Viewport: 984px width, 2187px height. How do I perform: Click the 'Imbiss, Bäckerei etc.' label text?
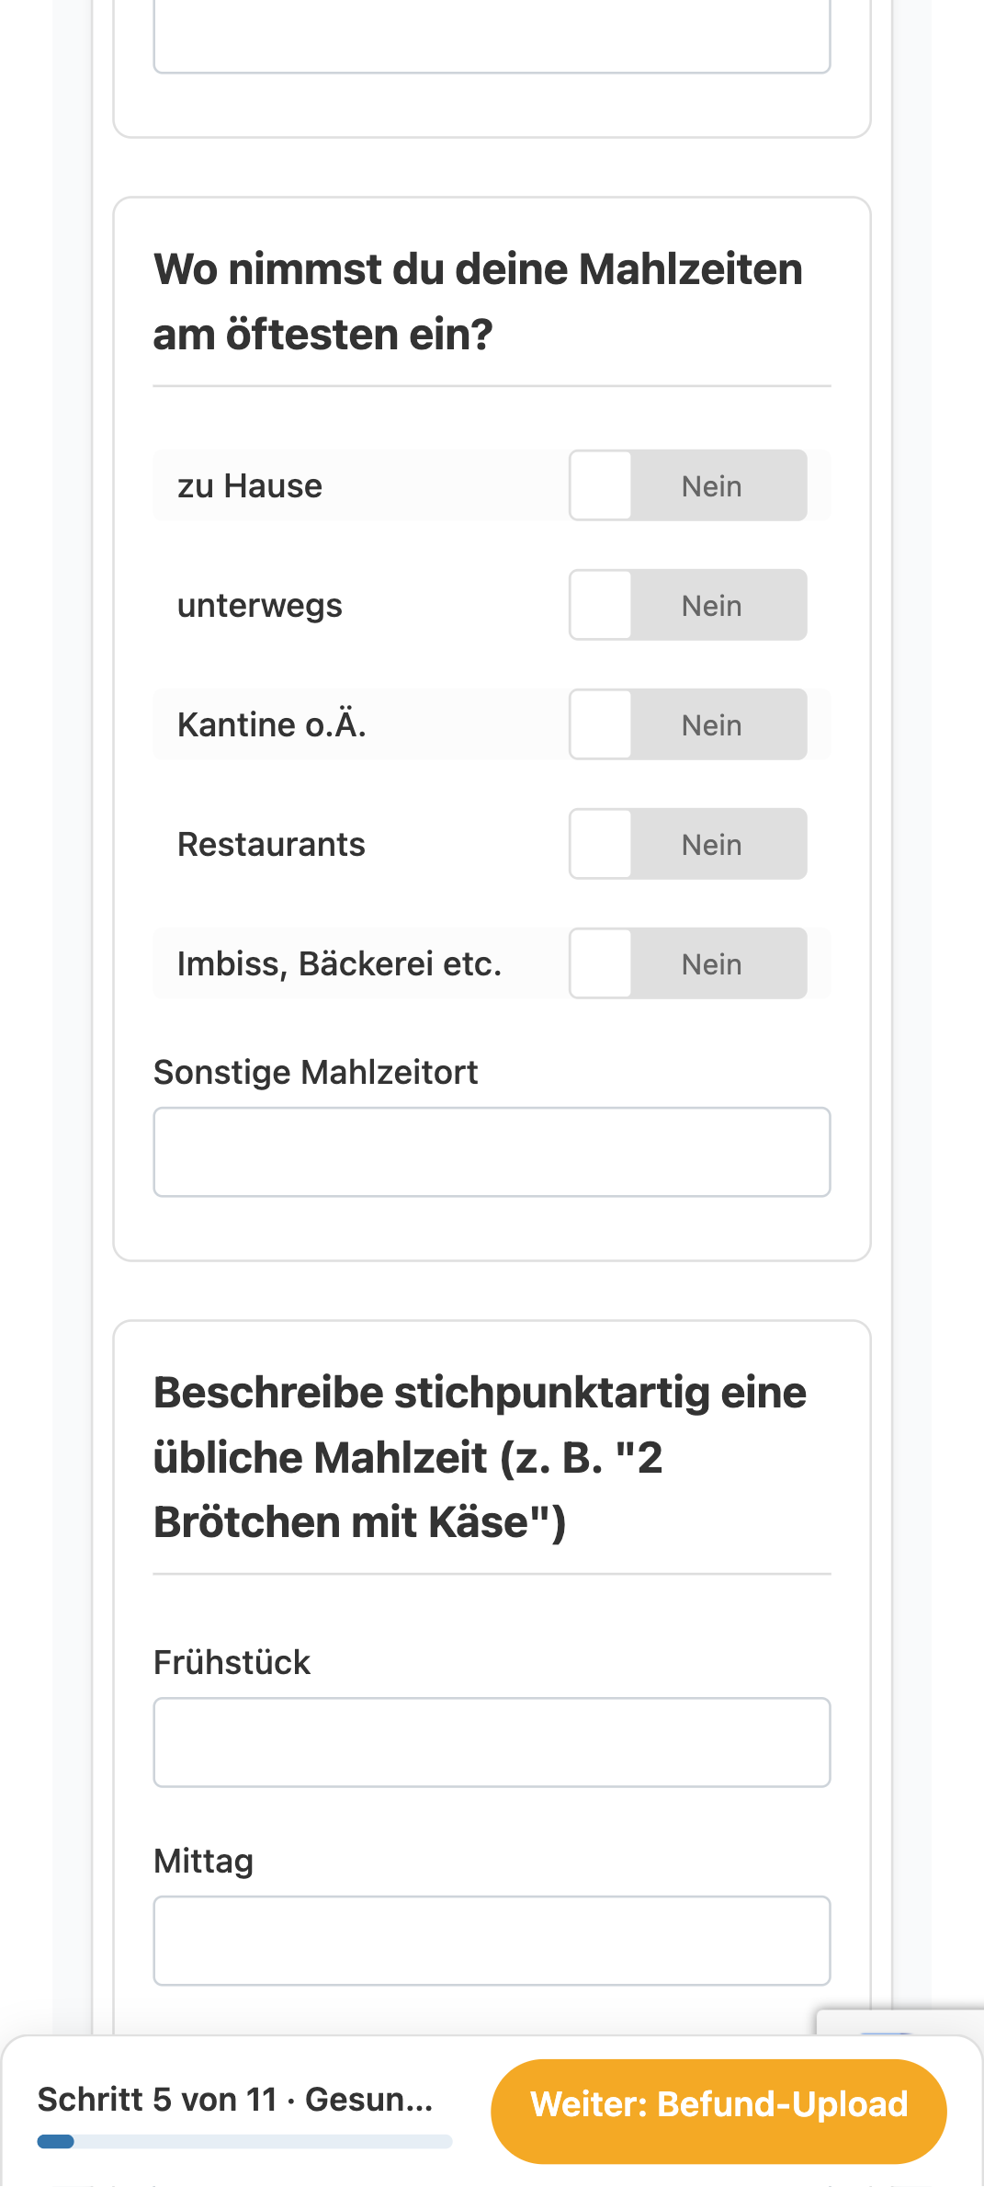(339, 963)
